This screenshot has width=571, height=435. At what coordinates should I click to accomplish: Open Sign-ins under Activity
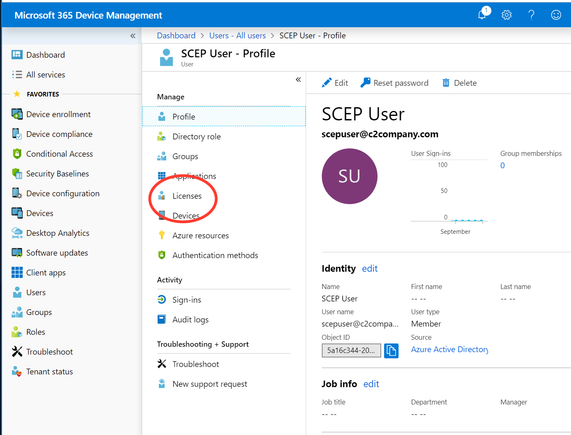click(x=187, y=300)
